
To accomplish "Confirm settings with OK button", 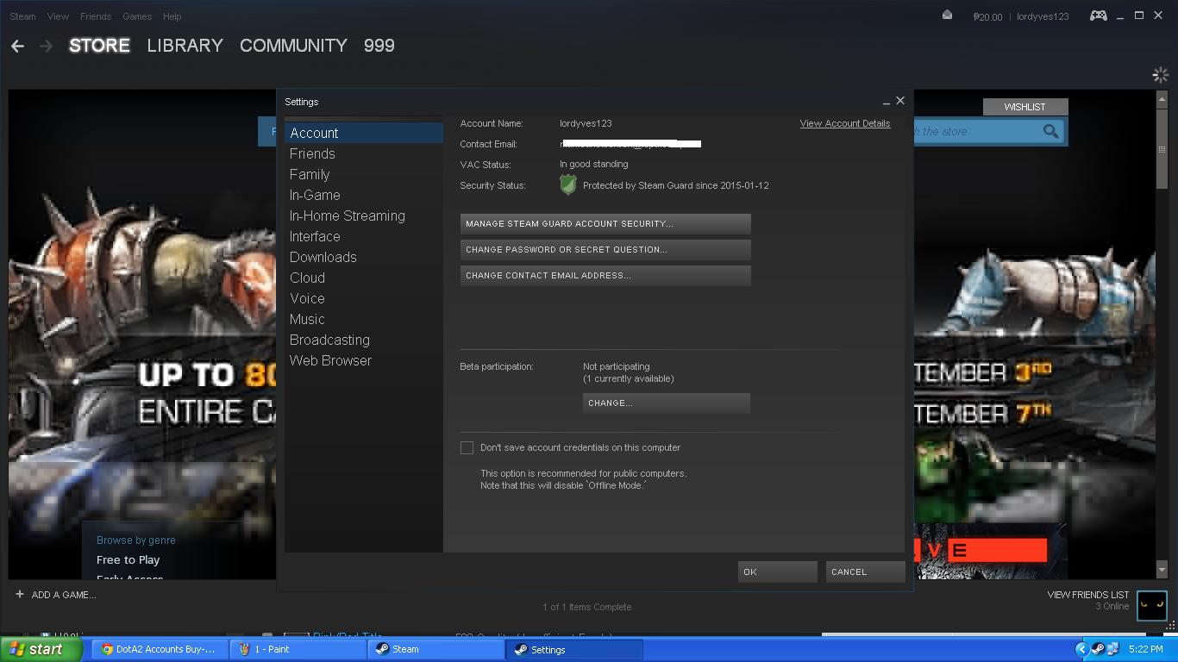I will click(x=778, y=571).
